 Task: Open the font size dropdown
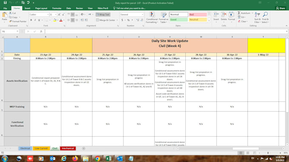pos(56,14)
